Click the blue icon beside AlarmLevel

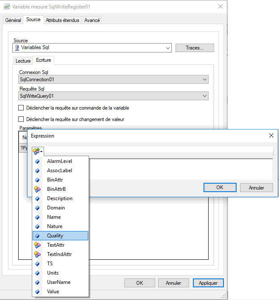click(37, 161)
